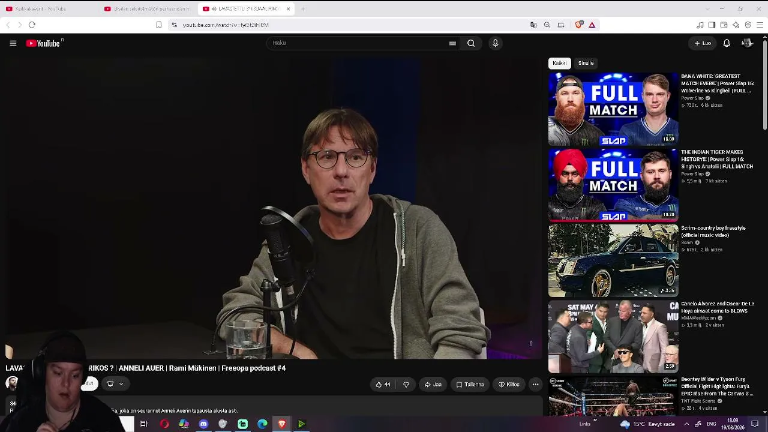
Task: Focus the Haku search field
Action: 360,43
